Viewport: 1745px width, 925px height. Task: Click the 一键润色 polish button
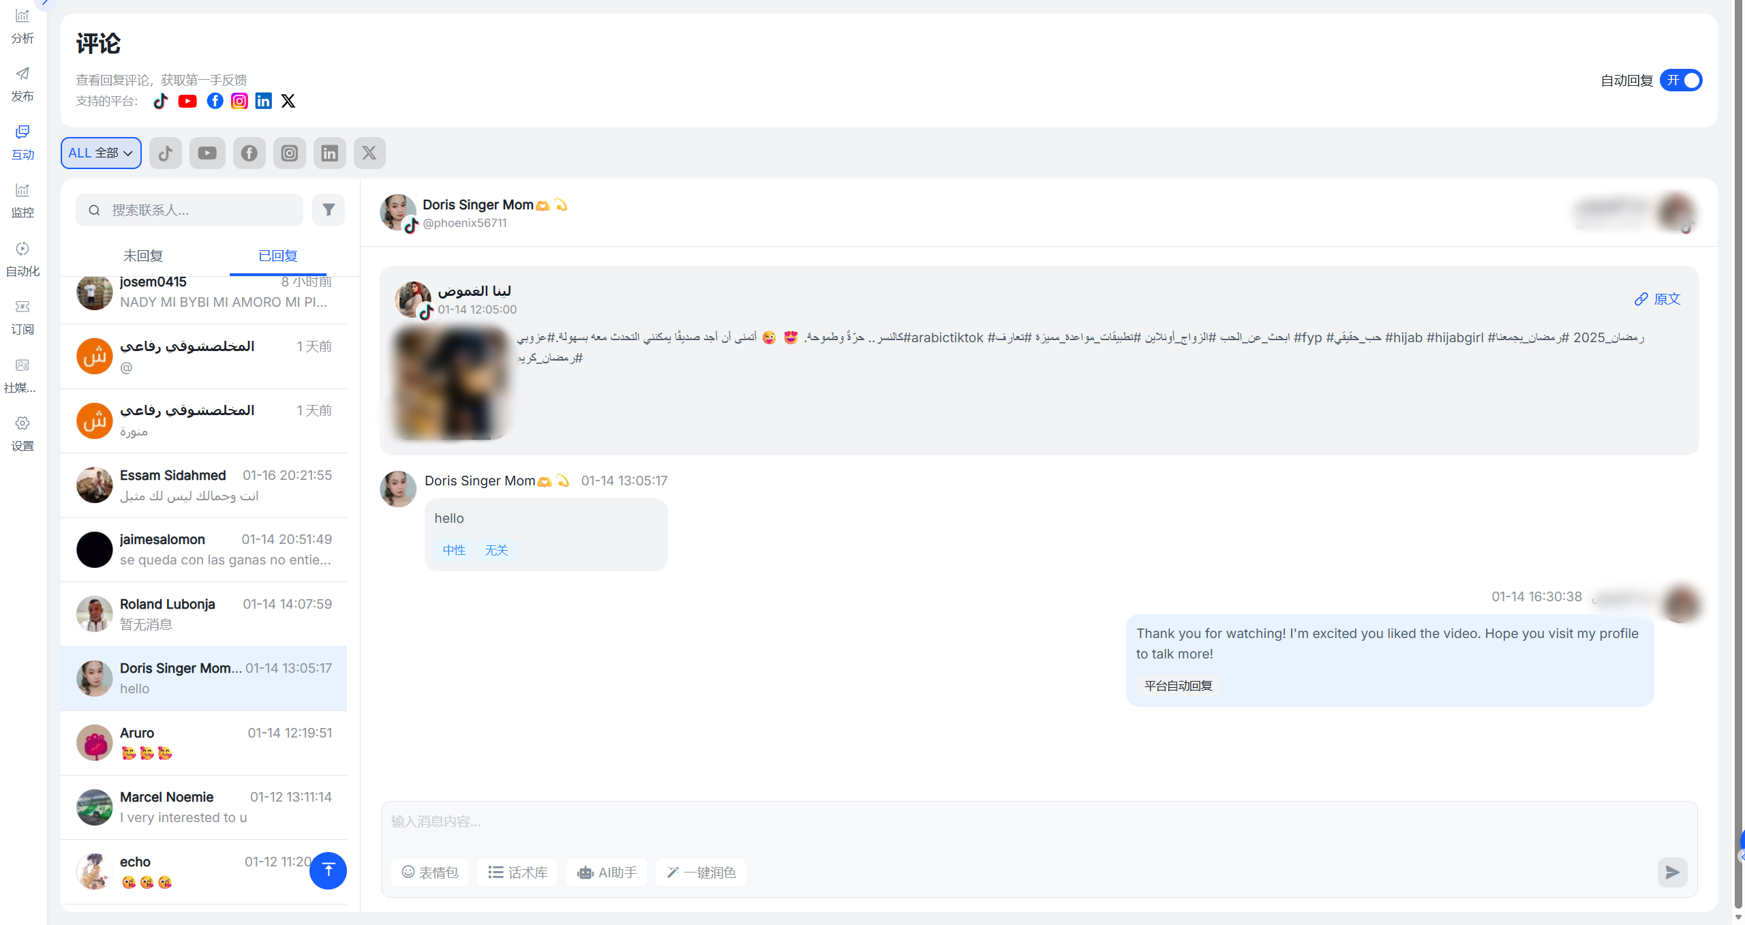701,872
